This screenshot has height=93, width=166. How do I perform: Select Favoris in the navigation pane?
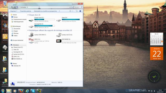15,15
